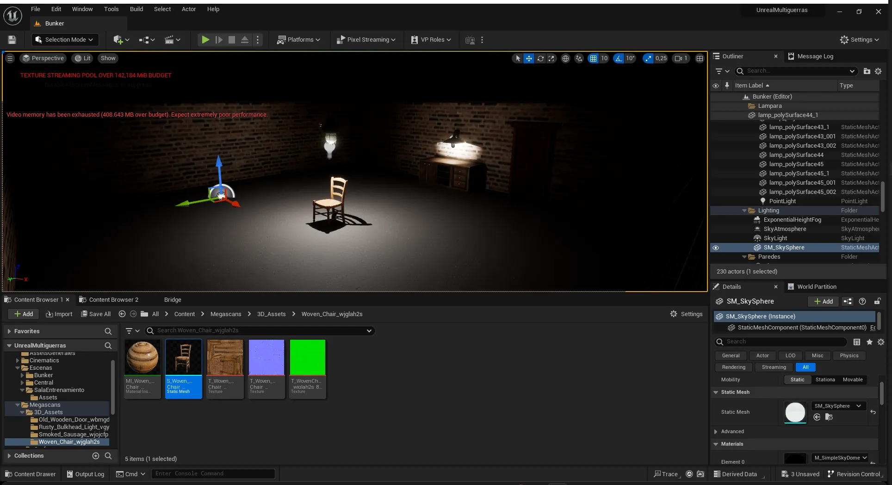Toggle grid snapping in viewport
Viewport: 892px width, 485px height.
(593, 58)
